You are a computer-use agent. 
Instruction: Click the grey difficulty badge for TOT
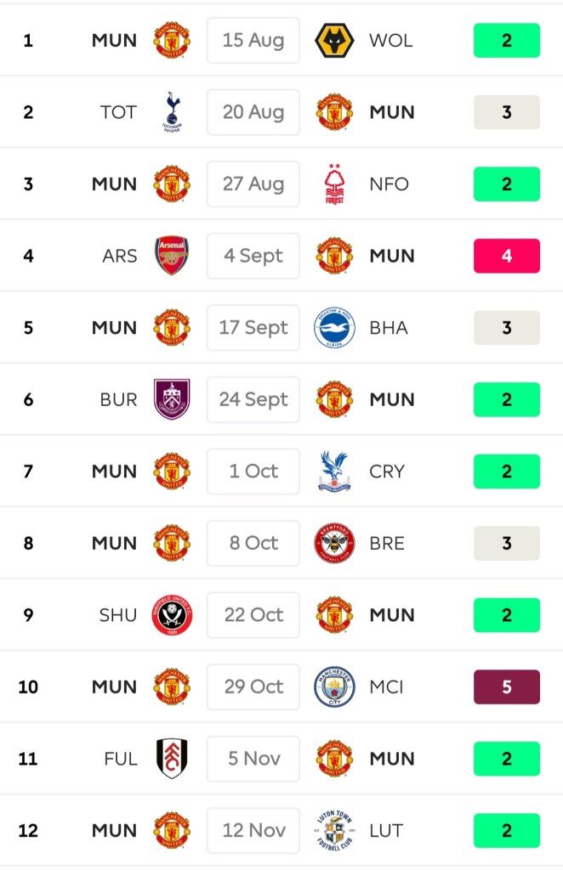pyautogui.click(x=507, y=112)
